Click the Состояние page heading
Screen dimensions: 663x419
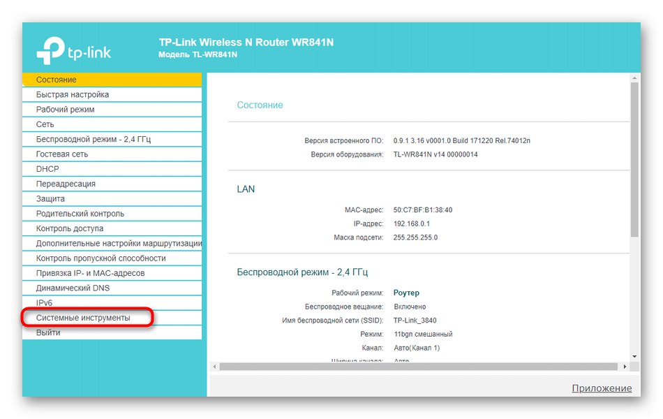point(260,105)
